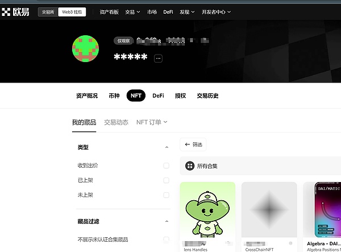The height and width of the screenshot is (252, 341).
Task: Enable the 收到出价 checkbox
Action: 166,166
